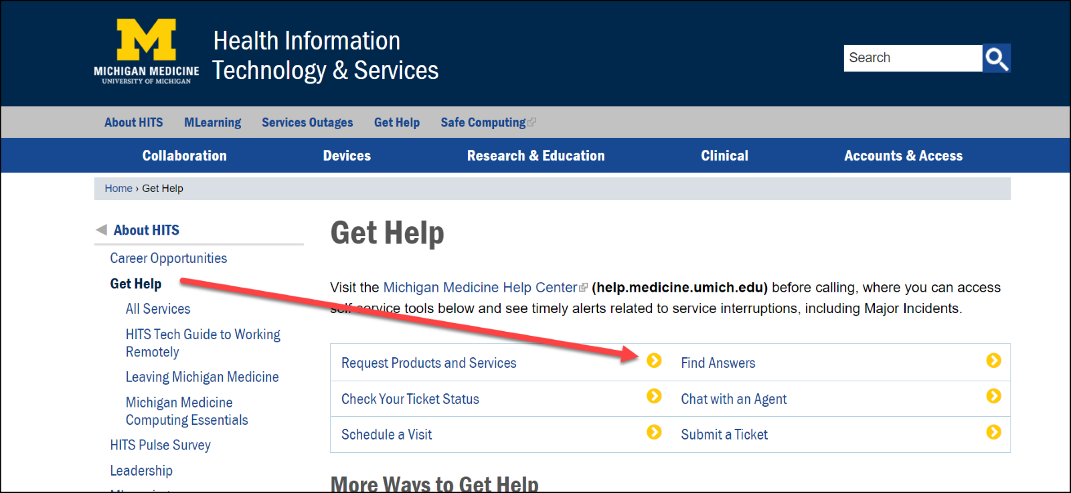Screen dimensions: 1071x493
Task: Open the Research & Education menu
Action: pos(535,156)
